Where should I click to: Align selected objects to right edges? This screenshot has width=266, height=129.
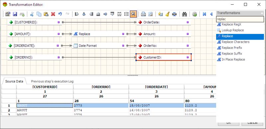pos(91,14)
